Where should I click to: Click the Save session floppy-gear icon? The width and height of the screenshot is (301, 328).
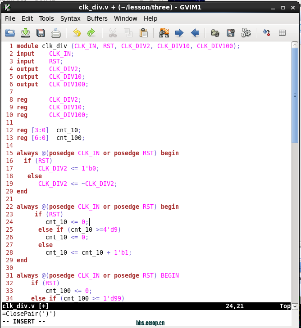pyautogui.click(x=231, y=33)
